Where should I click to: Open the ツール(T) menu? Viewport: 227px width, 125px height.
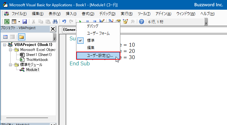pos(144,14)
